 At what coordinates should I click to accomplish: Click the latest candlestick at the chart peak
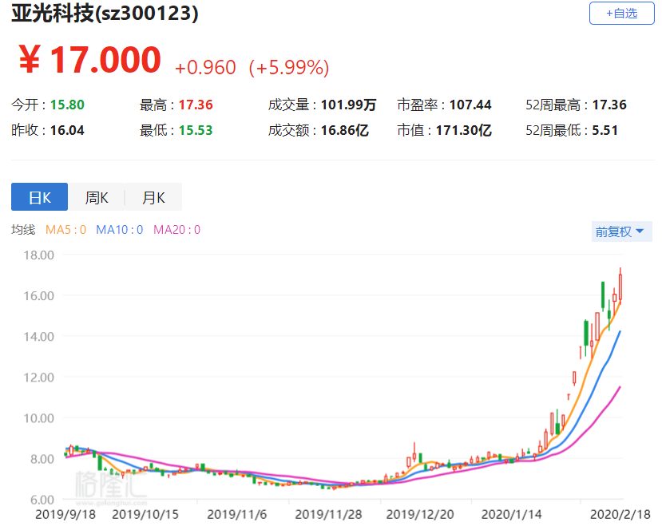(620, 287)
